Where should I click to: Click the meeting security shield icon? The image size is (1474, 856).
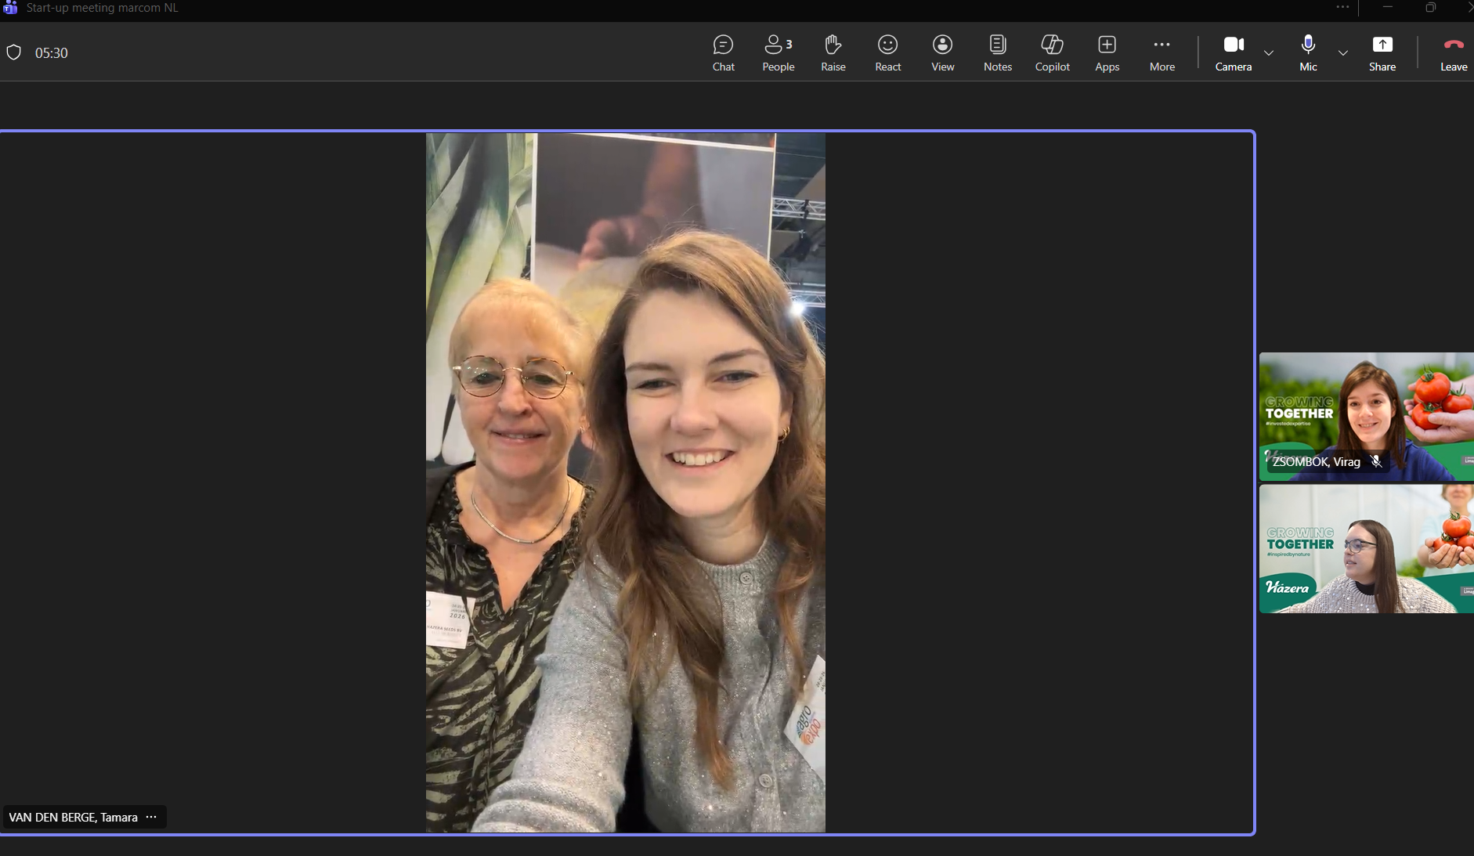point(13,52)
